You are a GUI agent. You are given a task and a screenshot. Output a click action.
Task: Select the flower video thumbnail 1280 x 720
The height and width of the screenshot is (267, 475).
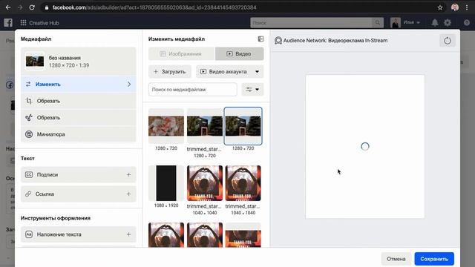[166, 126]
